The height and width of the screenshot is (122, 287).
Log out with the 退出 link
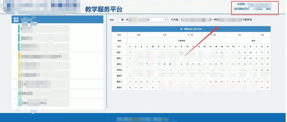[268, 9]
